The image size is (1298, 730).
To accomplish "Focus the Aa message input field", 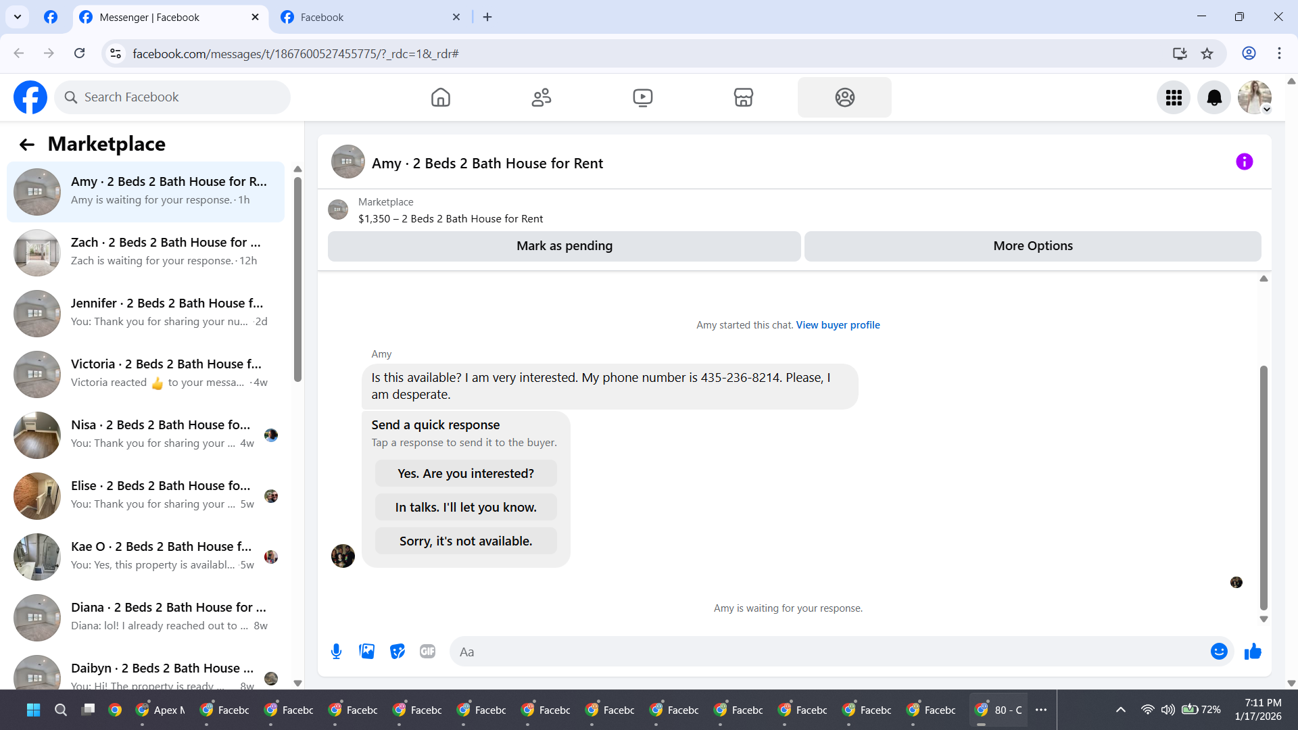I will 832,652.
